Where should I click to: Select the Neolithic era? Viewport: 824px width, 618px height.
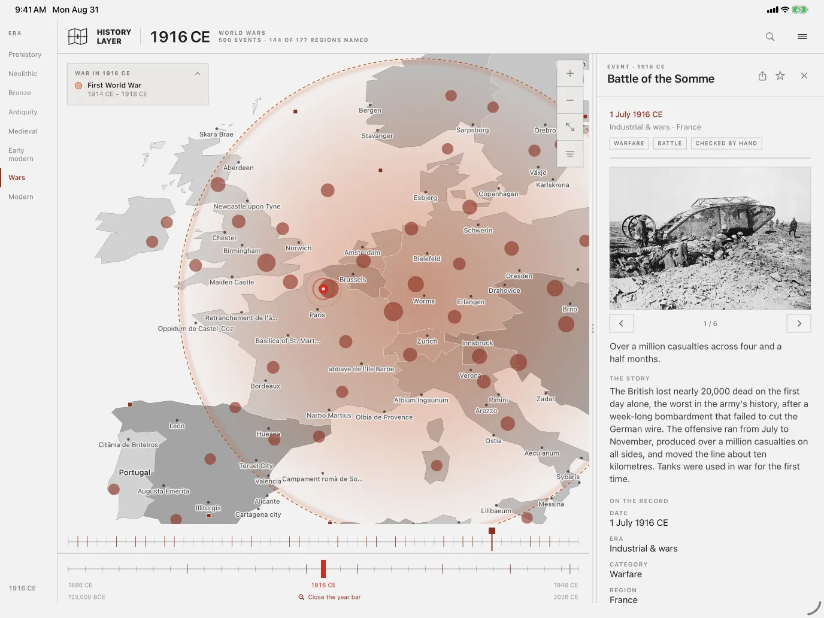point(23,74)
